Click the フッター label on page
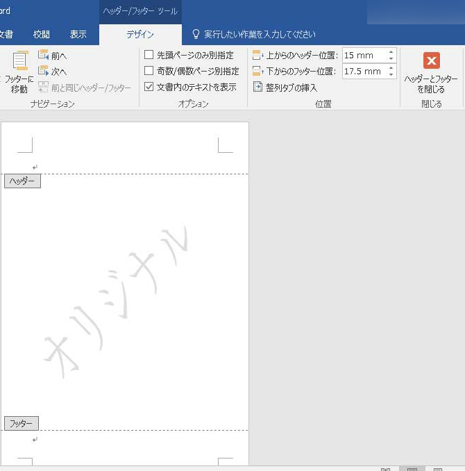This screenshot has width=465, height=471. pos(21,423)
